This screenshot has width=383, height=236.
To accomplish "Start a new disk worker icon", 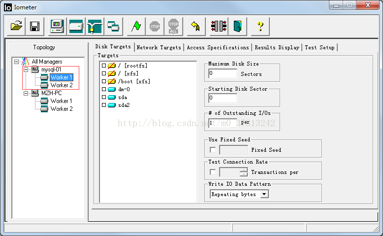I will [76, 26].
